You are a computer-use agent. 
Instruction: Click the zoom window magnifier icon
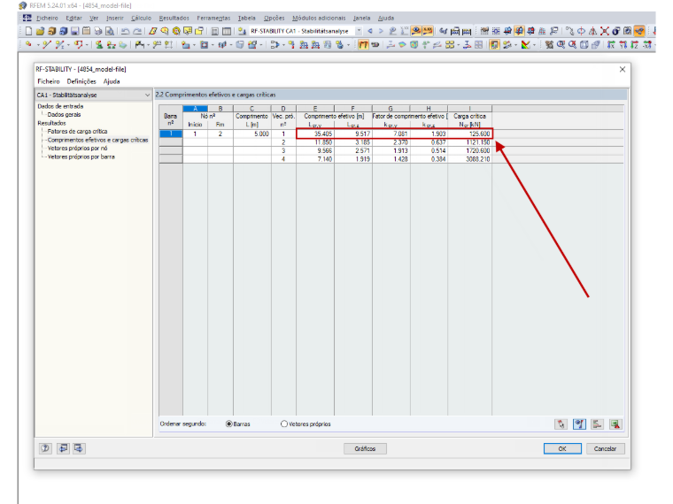(x=561, y=44)
